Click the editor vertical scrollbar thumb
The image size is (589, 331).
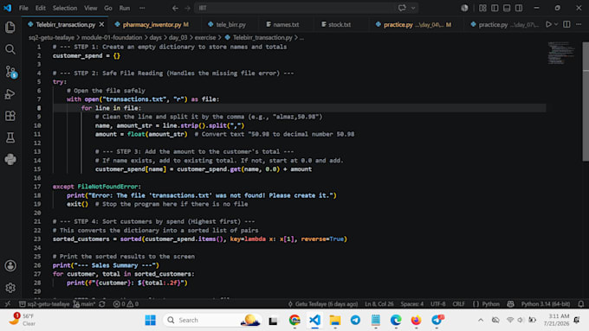pyautogui.click(x=586, y=101)
